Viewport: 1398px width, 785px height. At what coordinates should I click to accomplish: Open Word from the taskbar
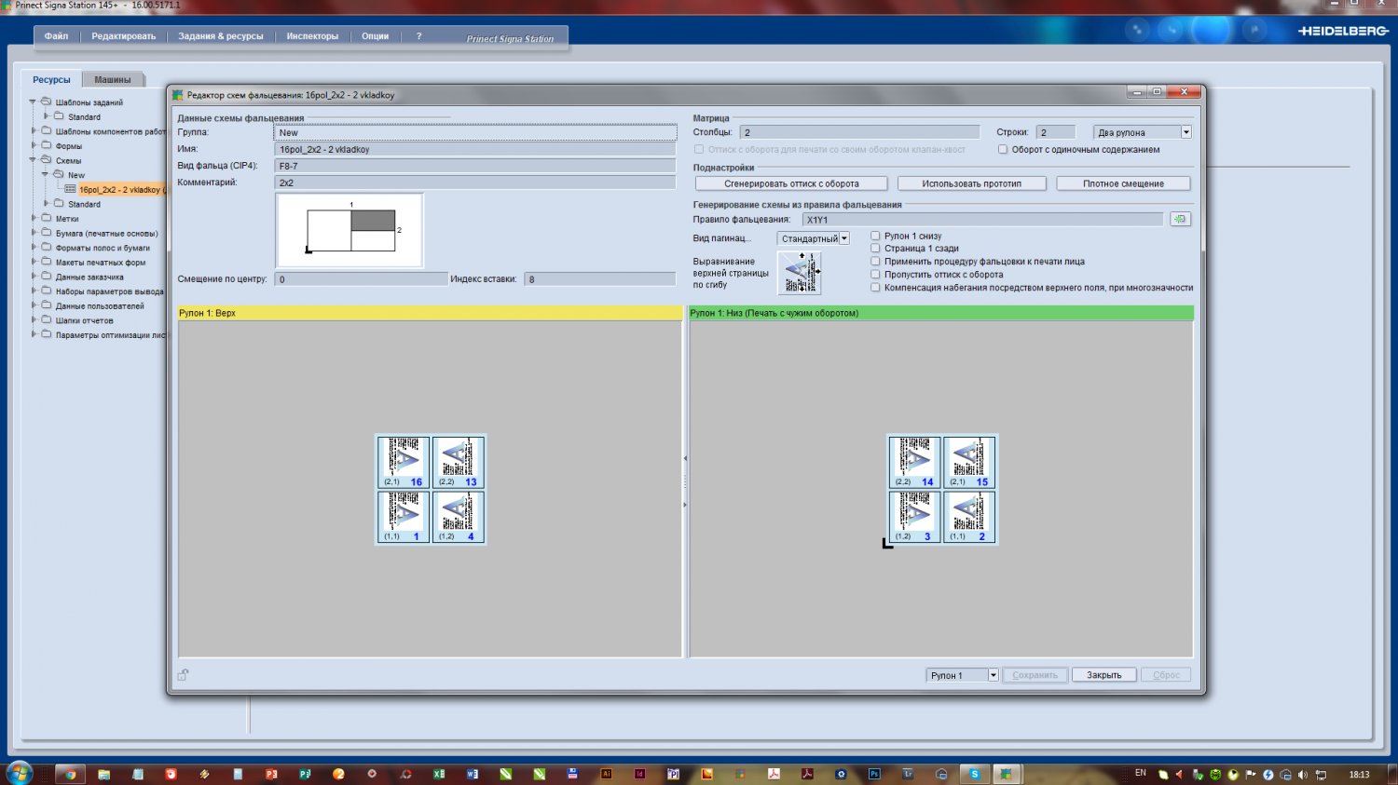pos(473,774)
